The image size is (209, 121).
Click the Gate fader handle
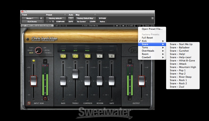112,81
